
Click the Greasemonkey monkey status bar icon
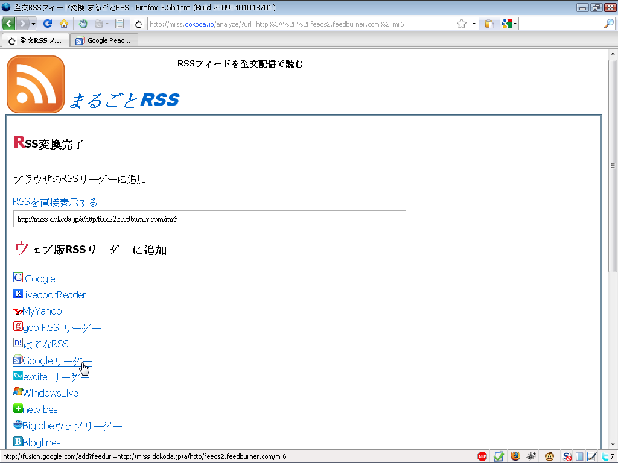[549, 457]
